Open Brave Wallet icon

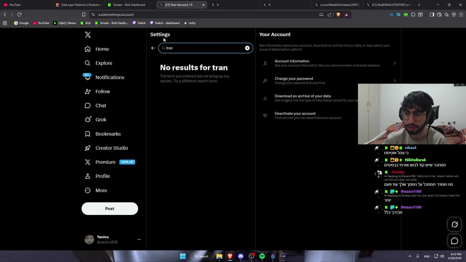click(x=439, y=15)
